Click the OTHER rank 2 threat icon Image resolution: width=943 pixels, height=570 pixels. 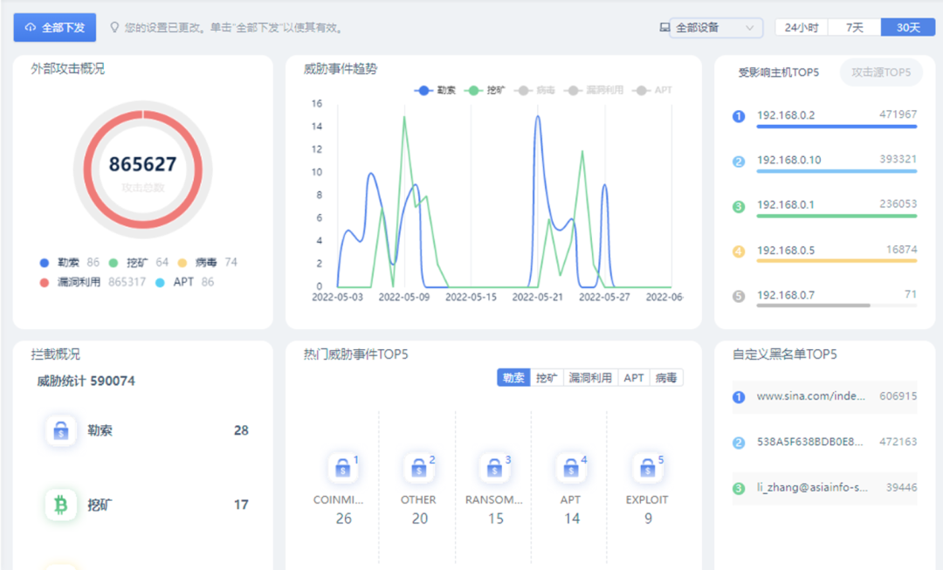pos(419,469)
